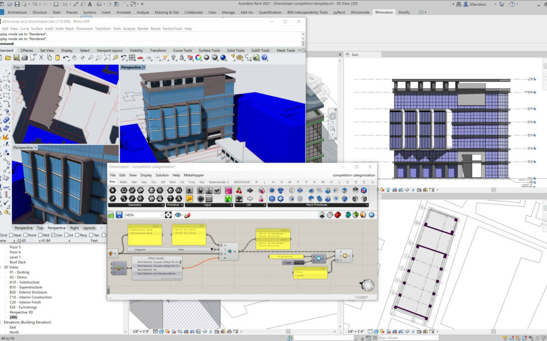
Task: Click the Open file icon in Rhino toolbar
Action: pos(8,58)
